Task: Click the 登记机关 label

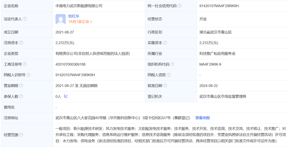Action: click(x=155, y=96)
